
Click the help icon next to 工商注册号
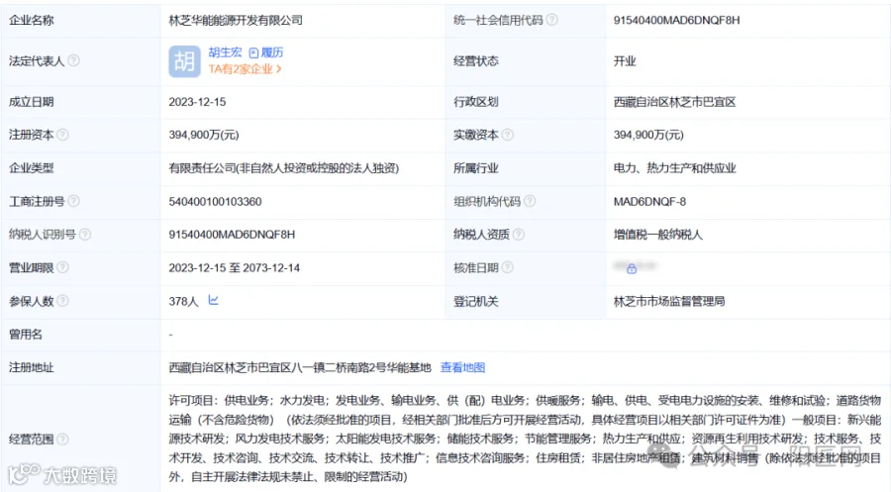pyautogui.click(x=73, y=201)
